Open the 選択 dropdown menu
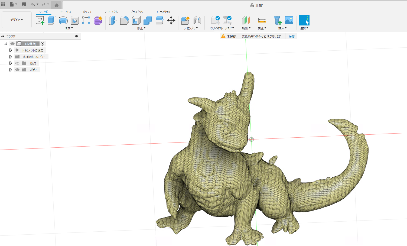The image size is (407, 246). pos(304,28)
